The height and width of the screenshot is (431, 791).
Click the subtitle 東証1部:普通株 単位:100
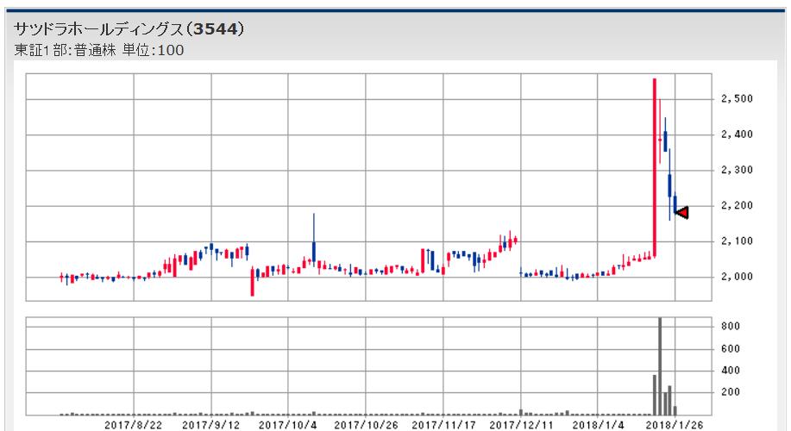[99, 50]
